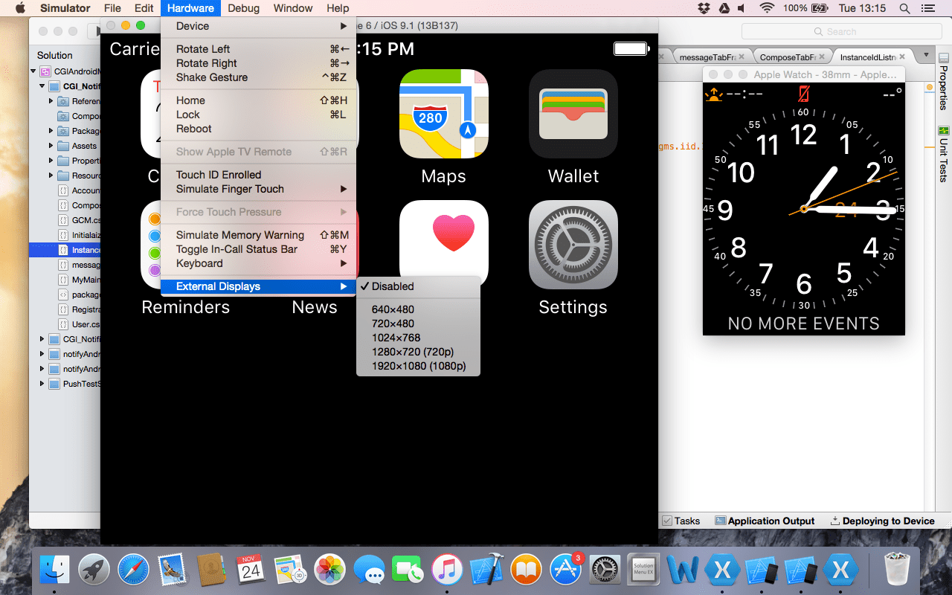
Task: Choose 1280×720 (720p) external display
Action: coord(419,352)
